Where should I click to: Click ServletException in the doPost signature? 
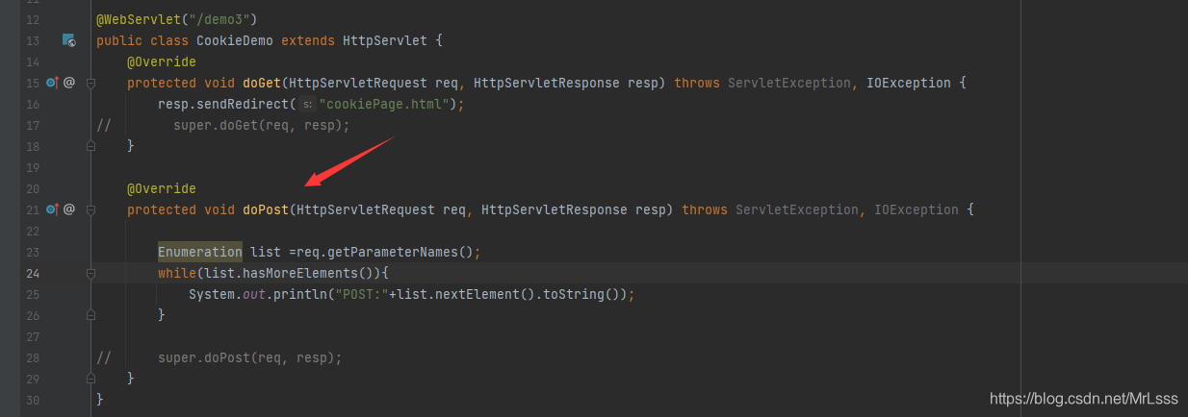[x=797, y=209]
